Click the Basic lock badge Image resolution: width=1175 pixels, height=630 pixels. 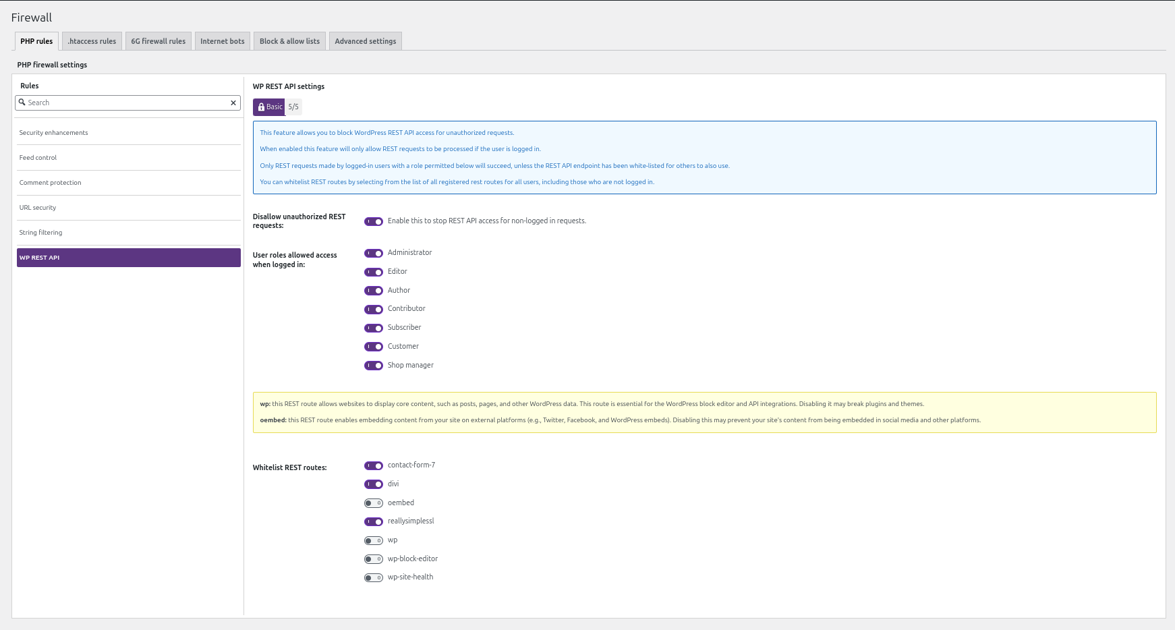pyautogui.click(x=269, y=107)
